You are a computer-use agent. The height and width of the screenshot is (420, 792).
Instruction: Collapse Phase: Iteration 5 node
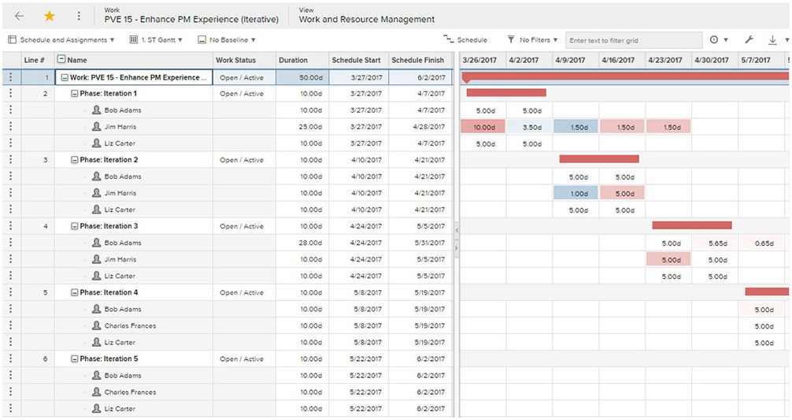74,359
